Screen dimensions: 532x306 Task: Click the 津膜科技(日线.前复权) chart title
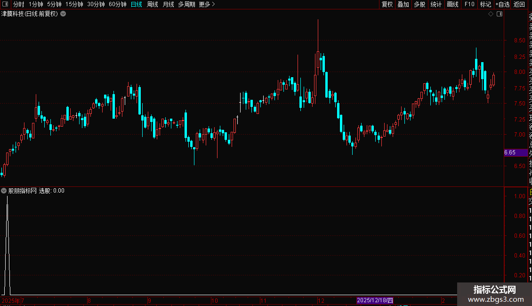[30, 14]
